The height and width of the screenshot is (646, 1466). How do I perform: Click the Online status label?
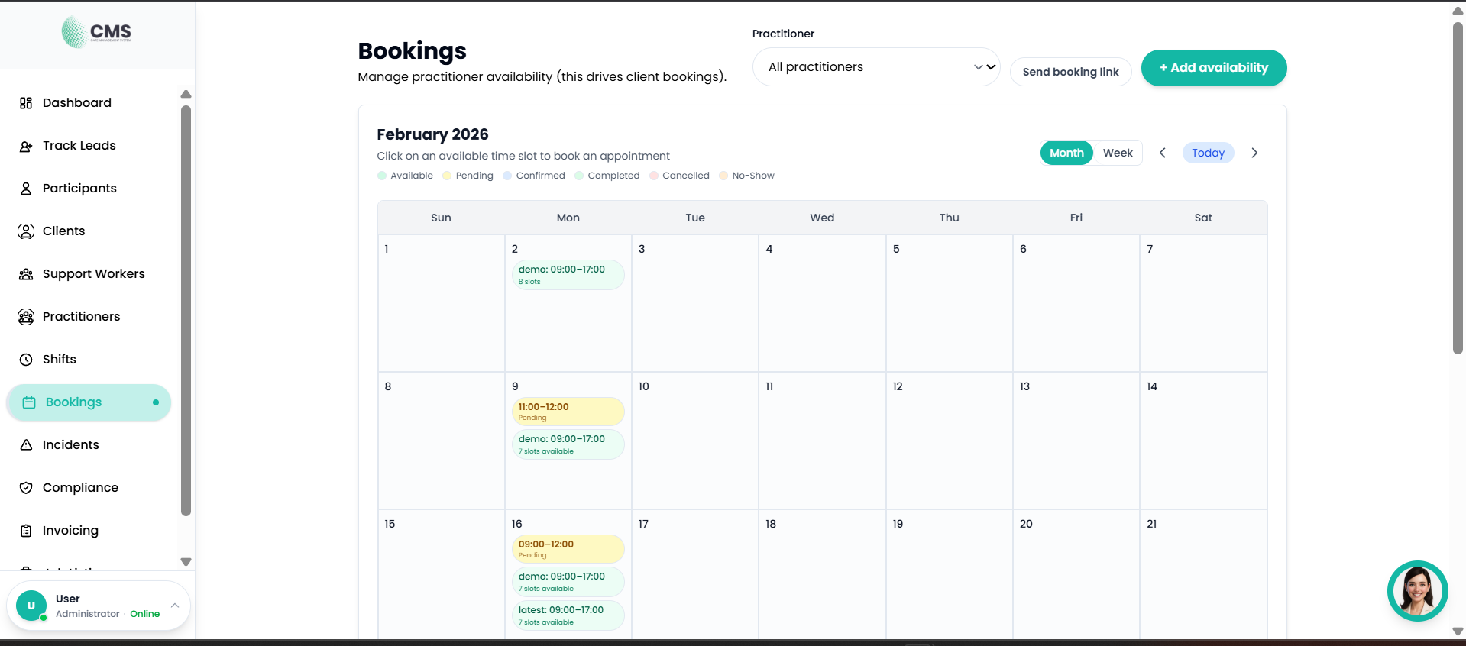click(x=144, y=614)
